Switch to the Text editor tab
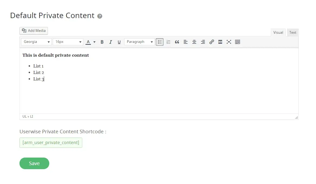316x184 pixels. [x=293, y=32]
